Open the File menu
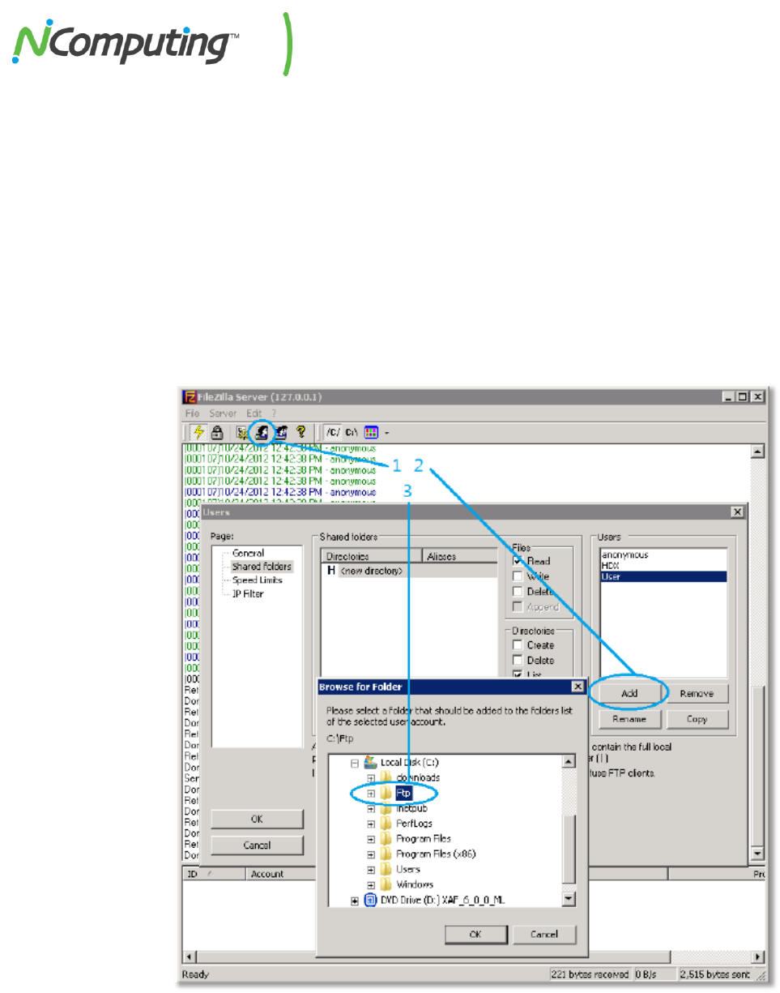This screenshot has height=993, width=780. (x=194, y=413)
